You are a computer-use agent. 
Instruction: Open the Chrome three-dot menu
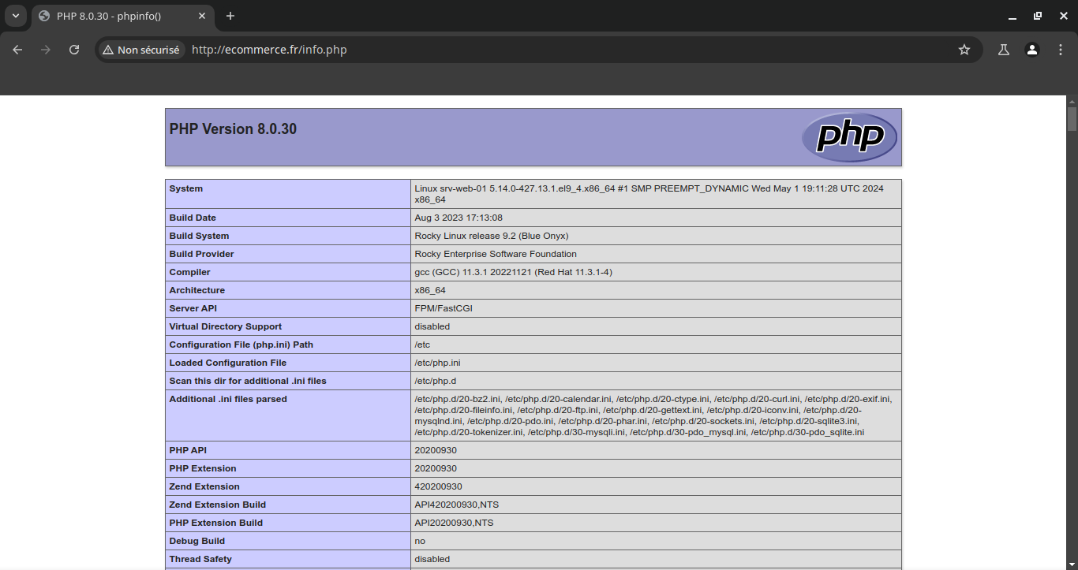[1061, 50]
